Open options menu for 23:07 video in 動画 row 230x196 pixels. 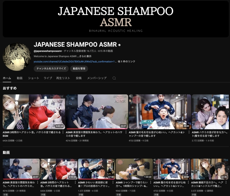[38, 182]
